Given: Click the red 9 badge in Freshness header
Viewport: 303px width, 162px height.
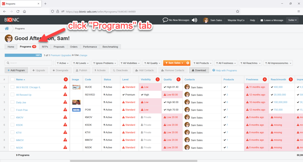Looking at the screenshot, I should [x=265, y=80].
